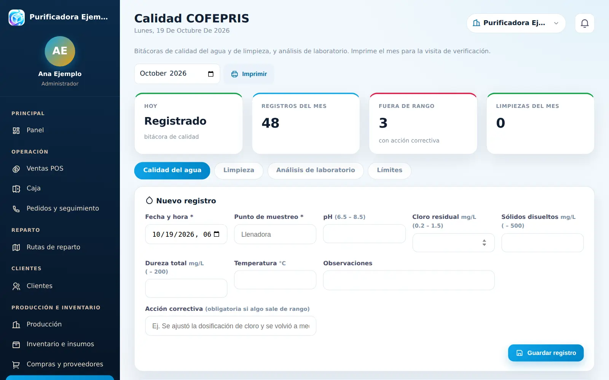Open Ventas POS from the sidebar
The image size is (609, 380).
(x=60, y=169)
